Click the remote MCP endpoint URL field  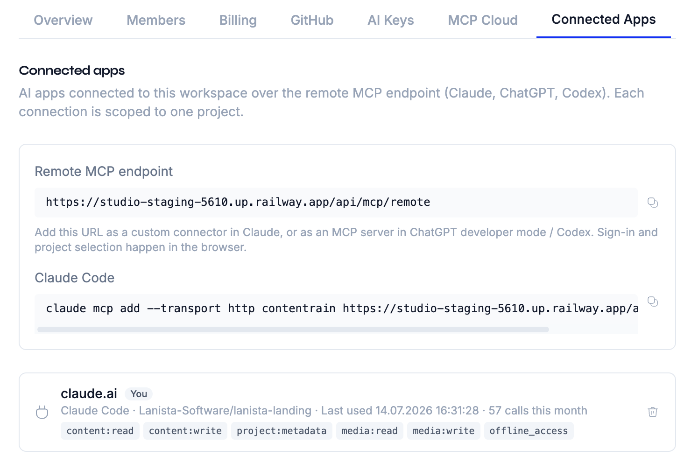[x=336, y=202]
